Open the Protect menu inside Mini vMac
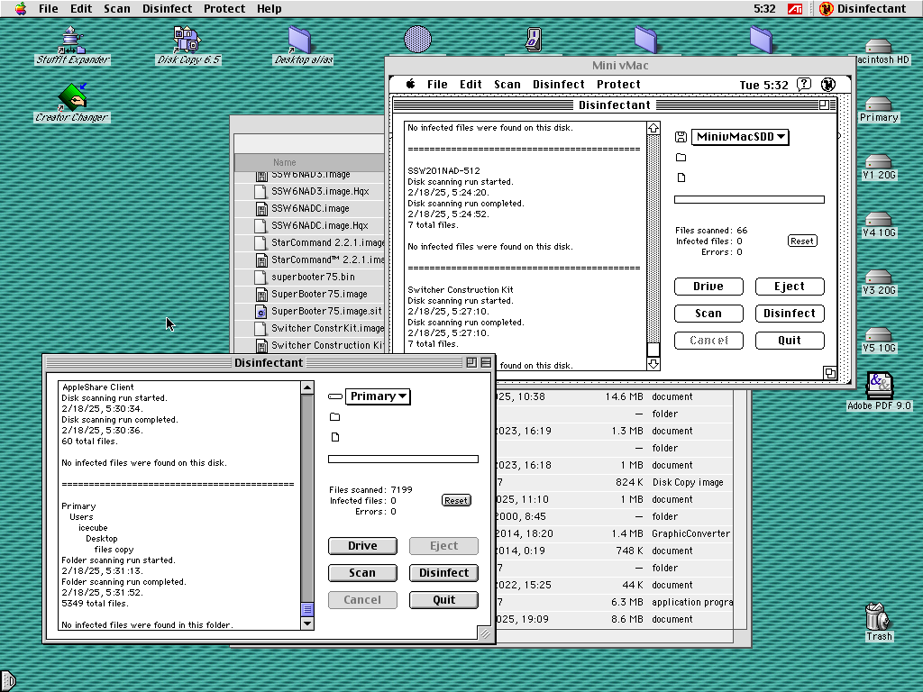The width and height of the screenshot is (923, 692). (x=618, y=85)
